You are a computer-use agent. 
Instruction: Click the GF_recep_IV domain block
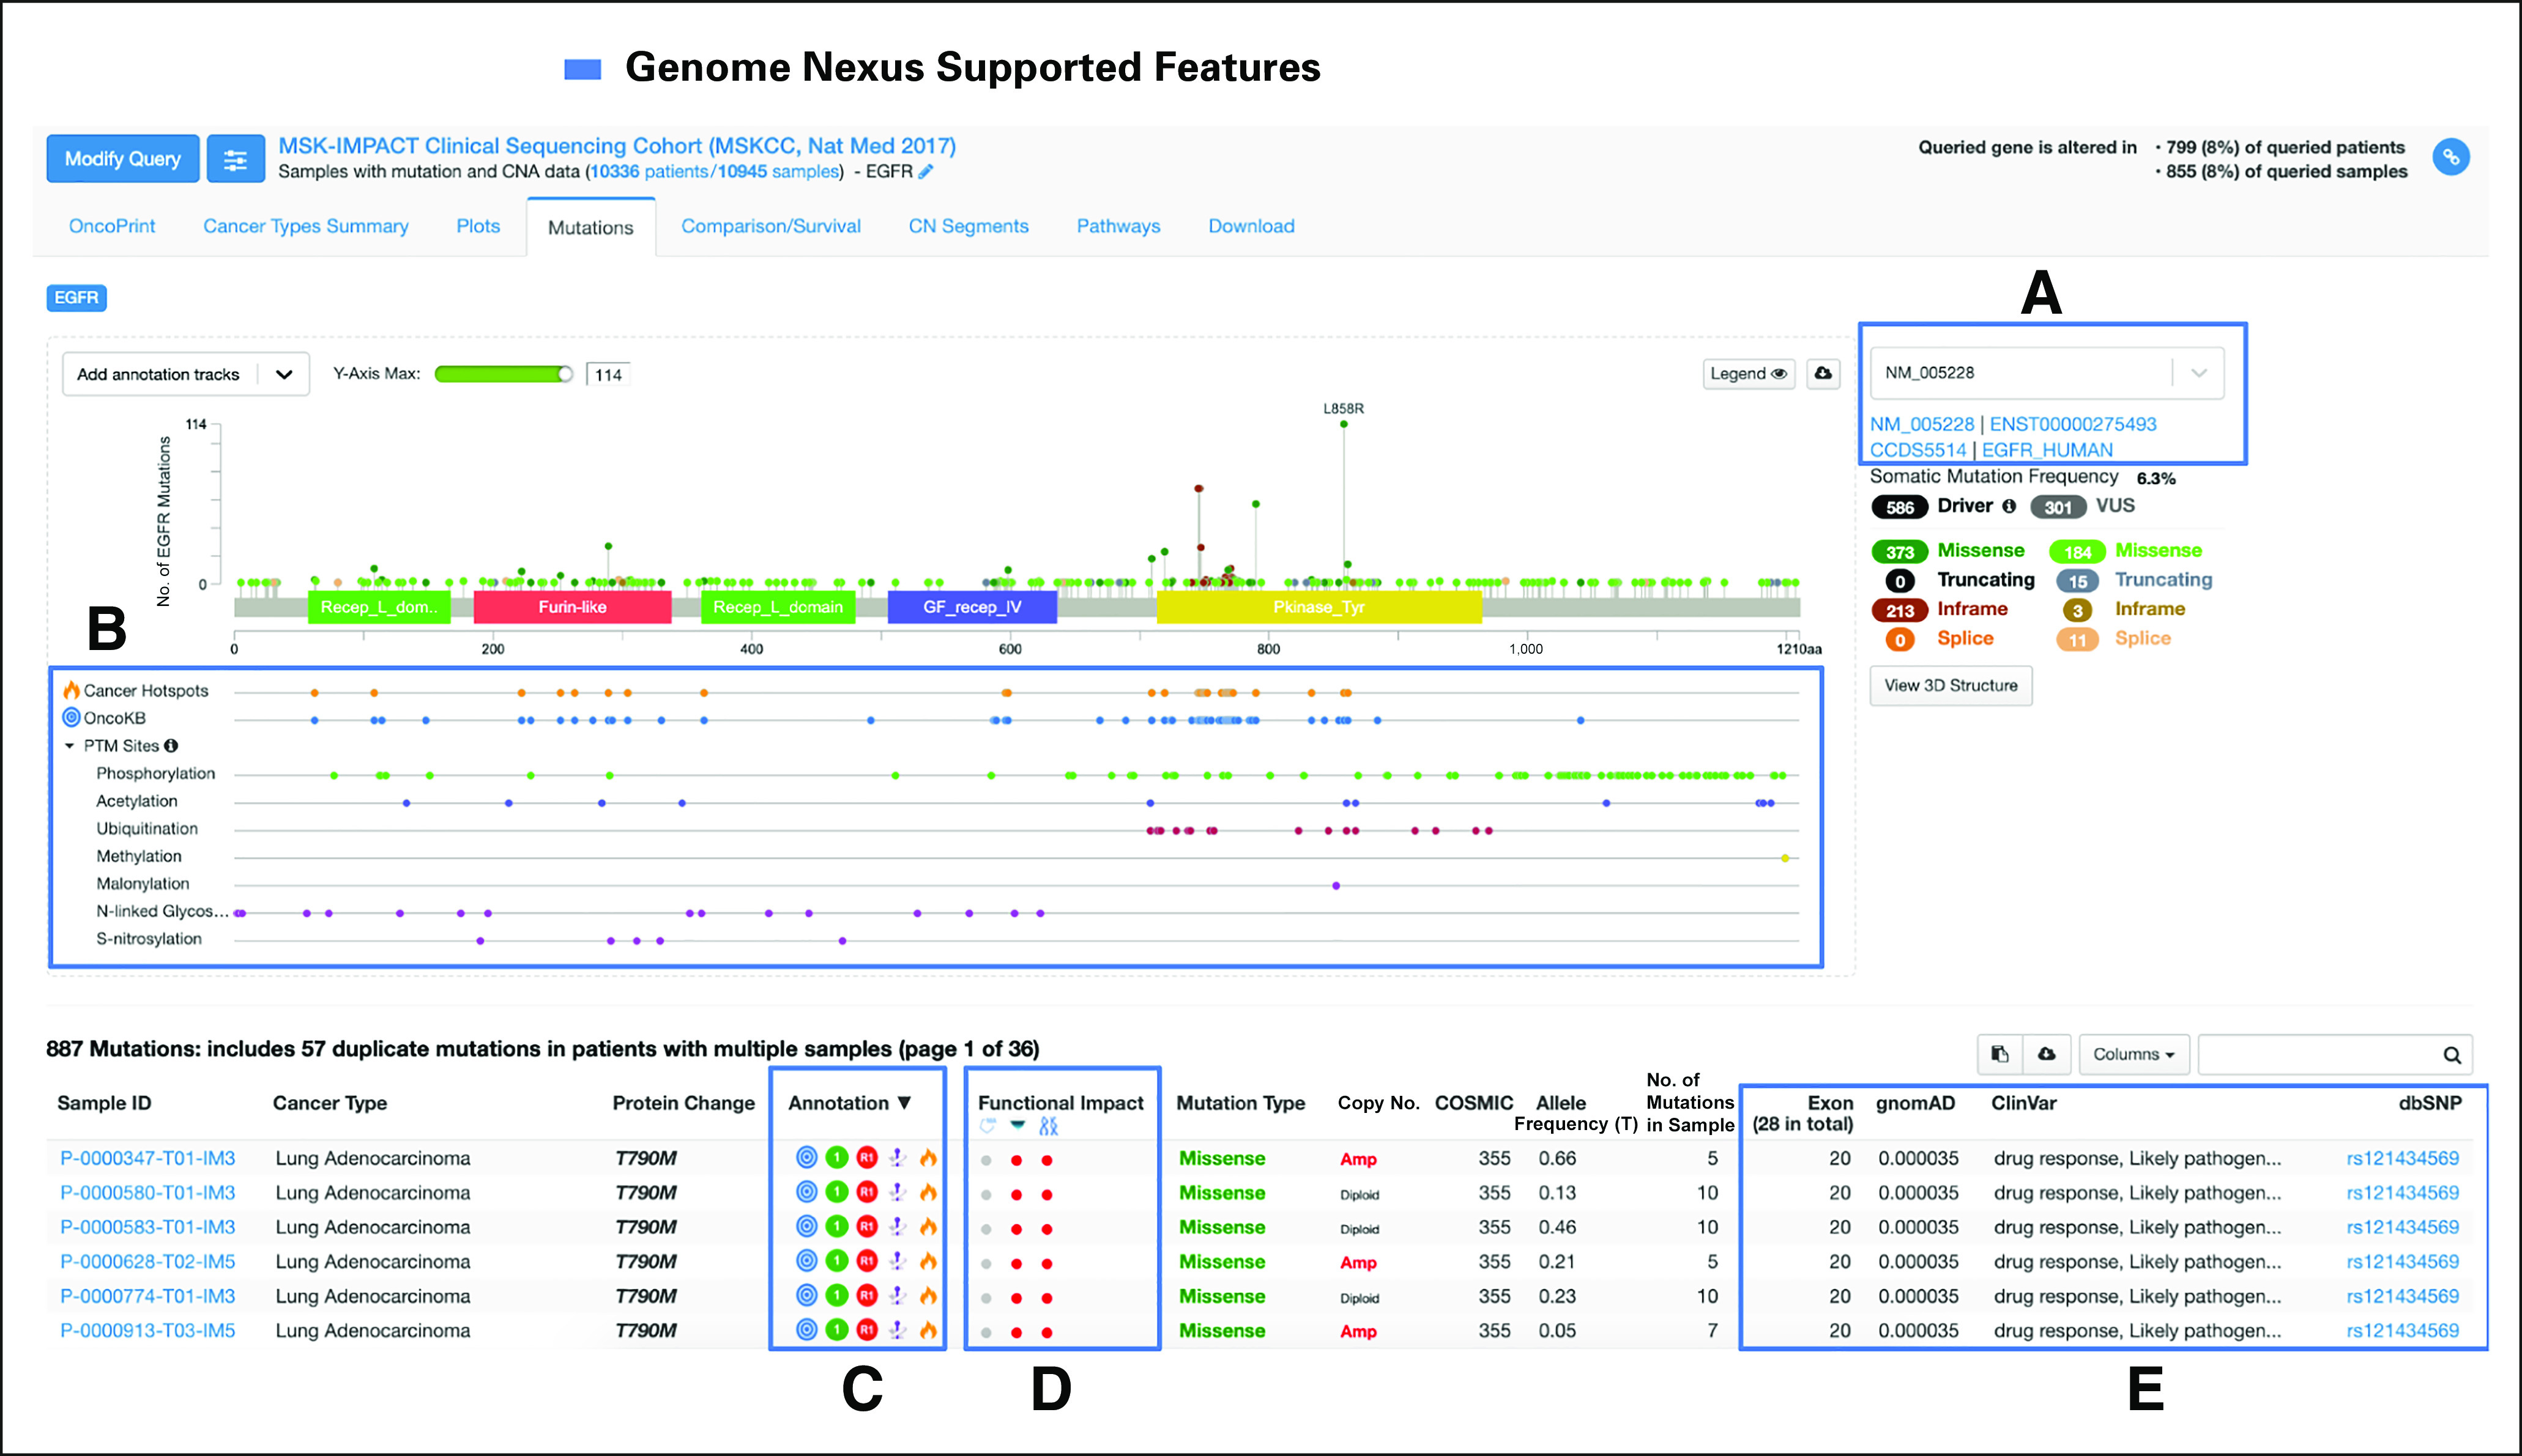pyautogui.click(x=972, y=607)
